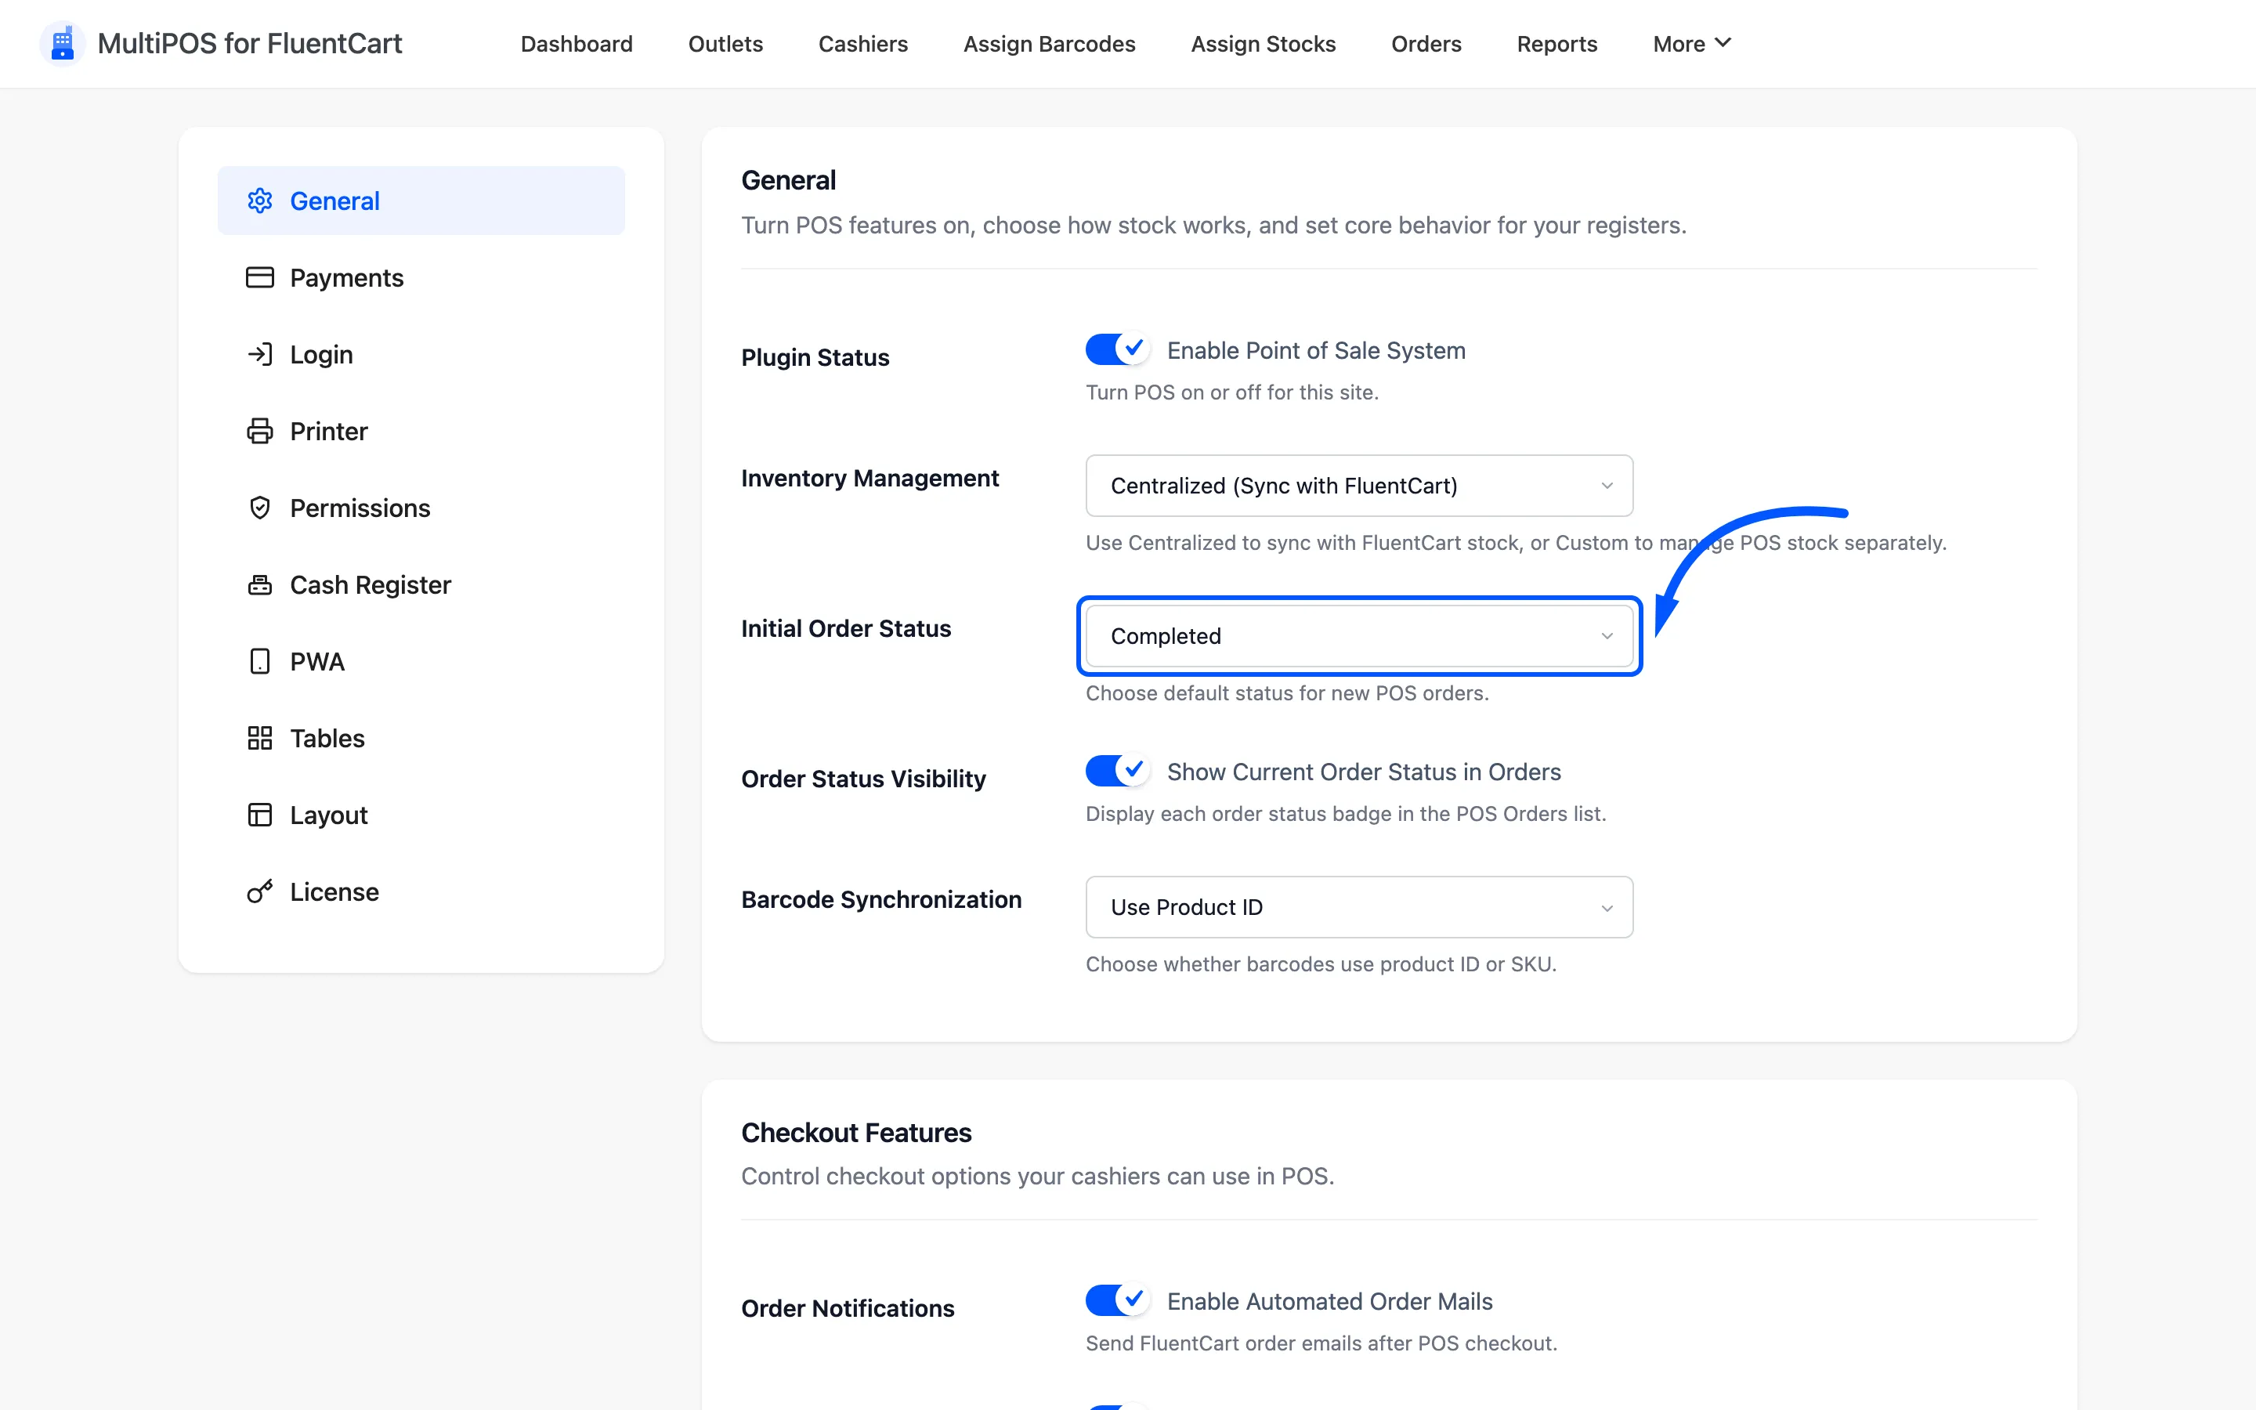Turn off Enable Automated Order Mails
2256x1410 pixels.
(1117, 1300)
